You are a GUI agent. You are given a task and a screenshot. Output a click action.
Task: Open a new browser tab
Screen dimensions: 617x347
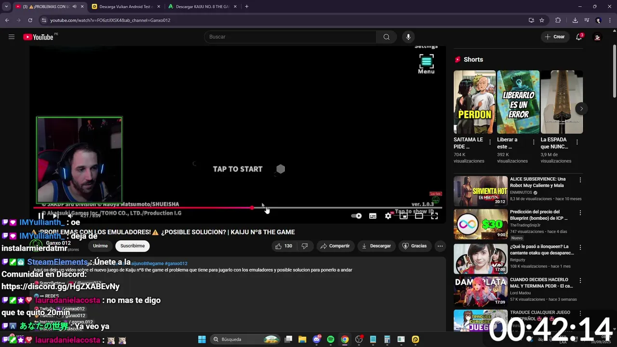[x=246, y=7]
